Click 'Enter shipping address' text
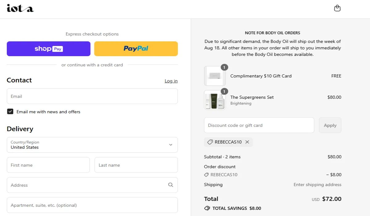The image size is (370, 216). (318, 185)
